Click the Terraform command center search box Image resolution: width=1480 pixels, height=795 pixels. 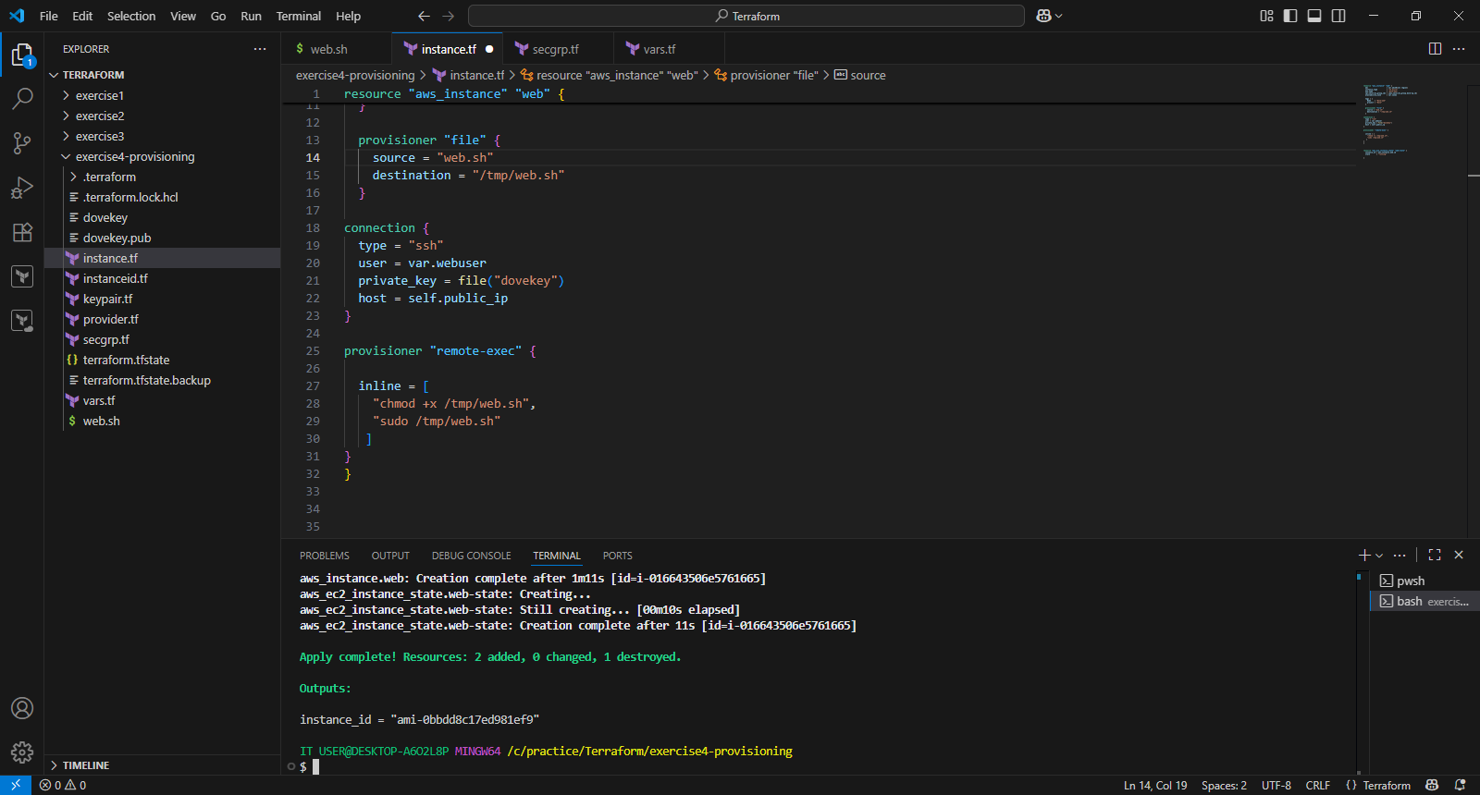pos(746,16)
